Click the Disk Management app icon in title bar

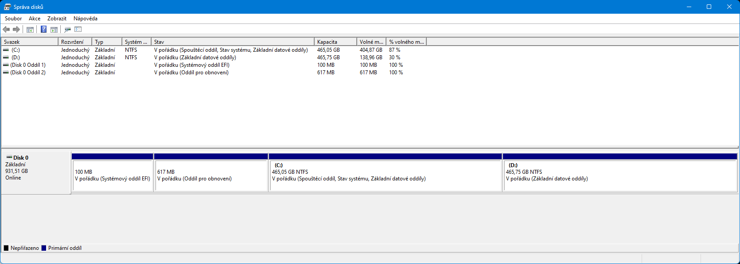[7, 7]
